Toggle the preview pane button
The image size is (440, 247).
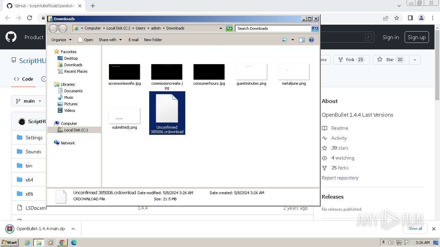coord(302,40)
